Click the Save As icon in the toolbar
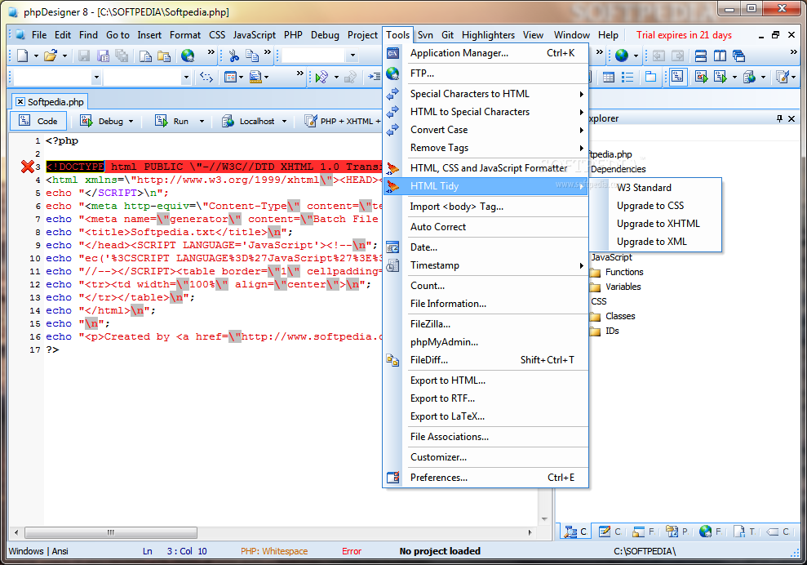This screenshot has width=807, height=565. [104, 56]
